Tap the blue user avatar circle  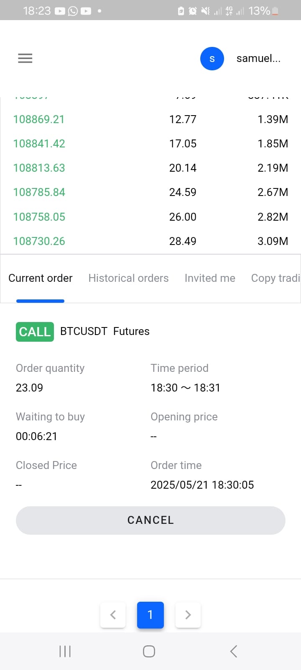pyautogui.click(x=212, y=59)
